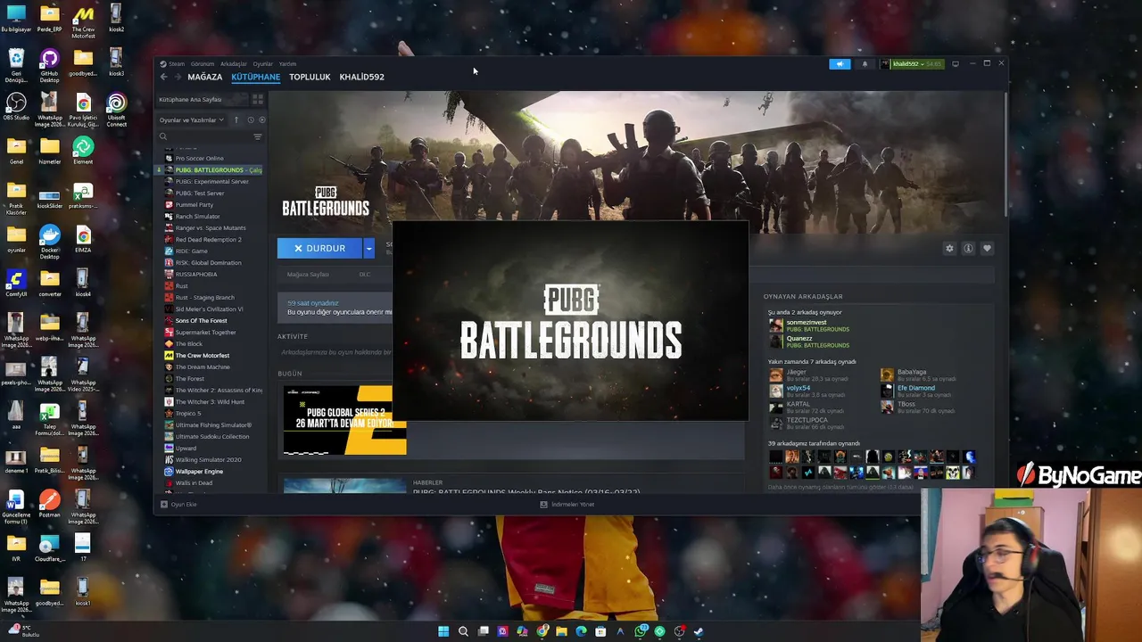Image resolution: width=1142 pixels, height=642 pixels.
Task: Open File Explorer from the taskbar
Action: [x=561, y=631]
